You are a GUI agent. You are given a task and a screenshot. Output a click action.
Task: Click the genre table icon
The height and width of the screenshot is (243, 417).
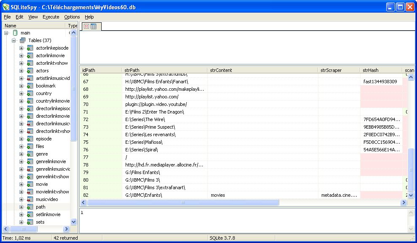[x=30, y=154]
